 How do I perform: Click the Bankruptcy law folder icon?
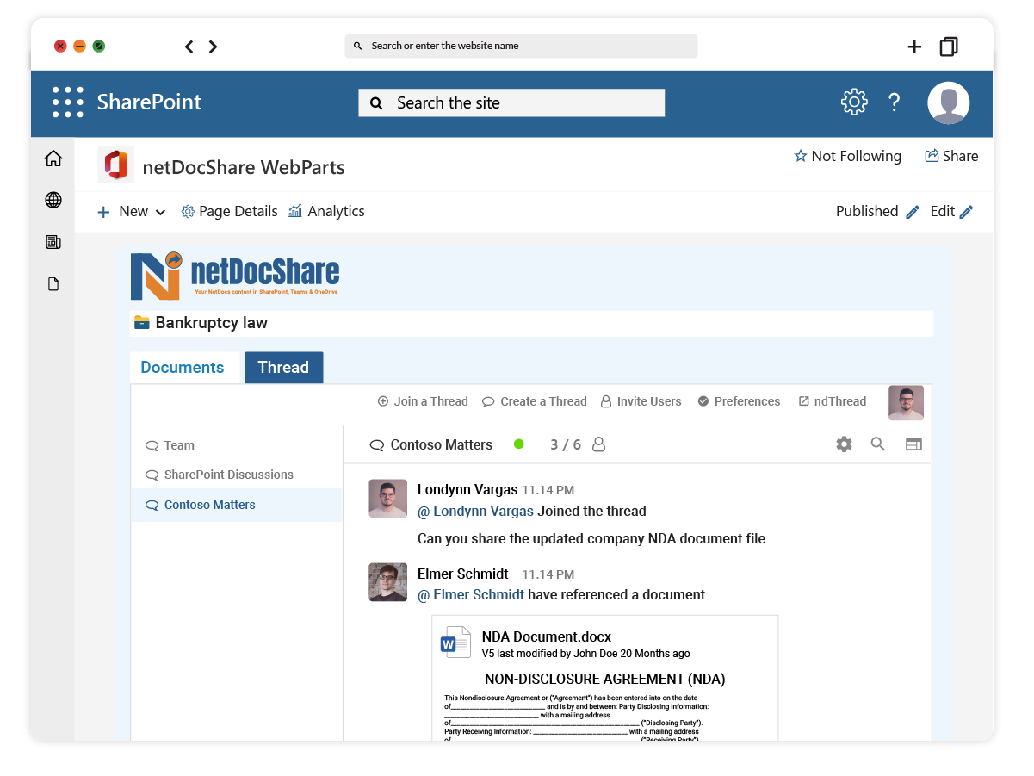(142, 323)
